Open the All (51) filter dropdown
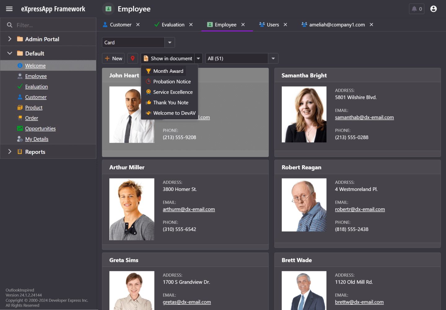Viewport: 446px width, 310px height. (x=273, y=58)
